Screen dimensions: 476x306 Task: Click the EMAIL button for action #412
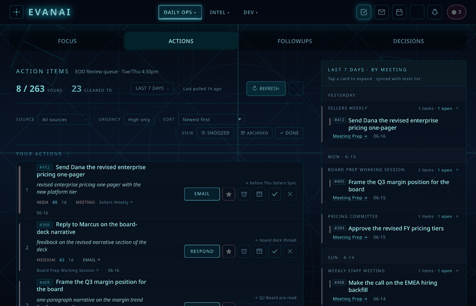pyautogui.click(x=202, y=194)
